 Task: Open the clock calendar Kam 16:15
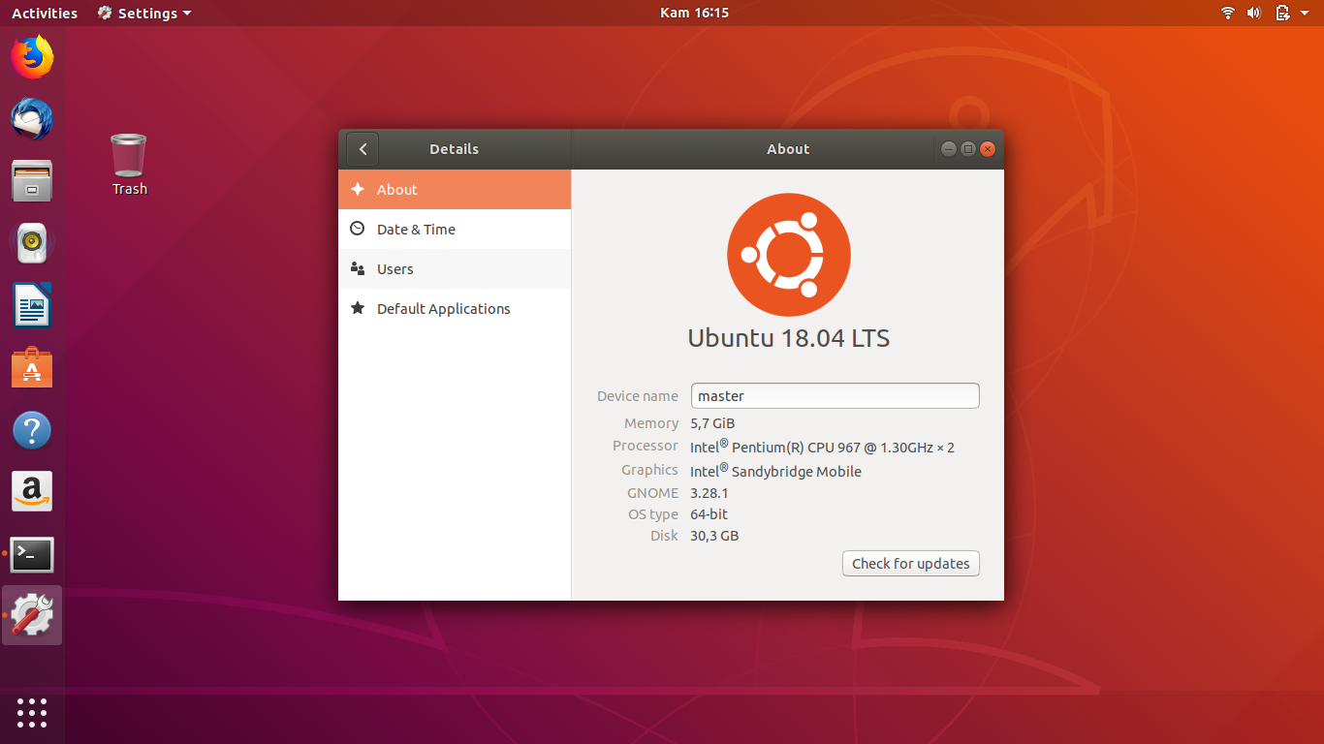[694, 13]
